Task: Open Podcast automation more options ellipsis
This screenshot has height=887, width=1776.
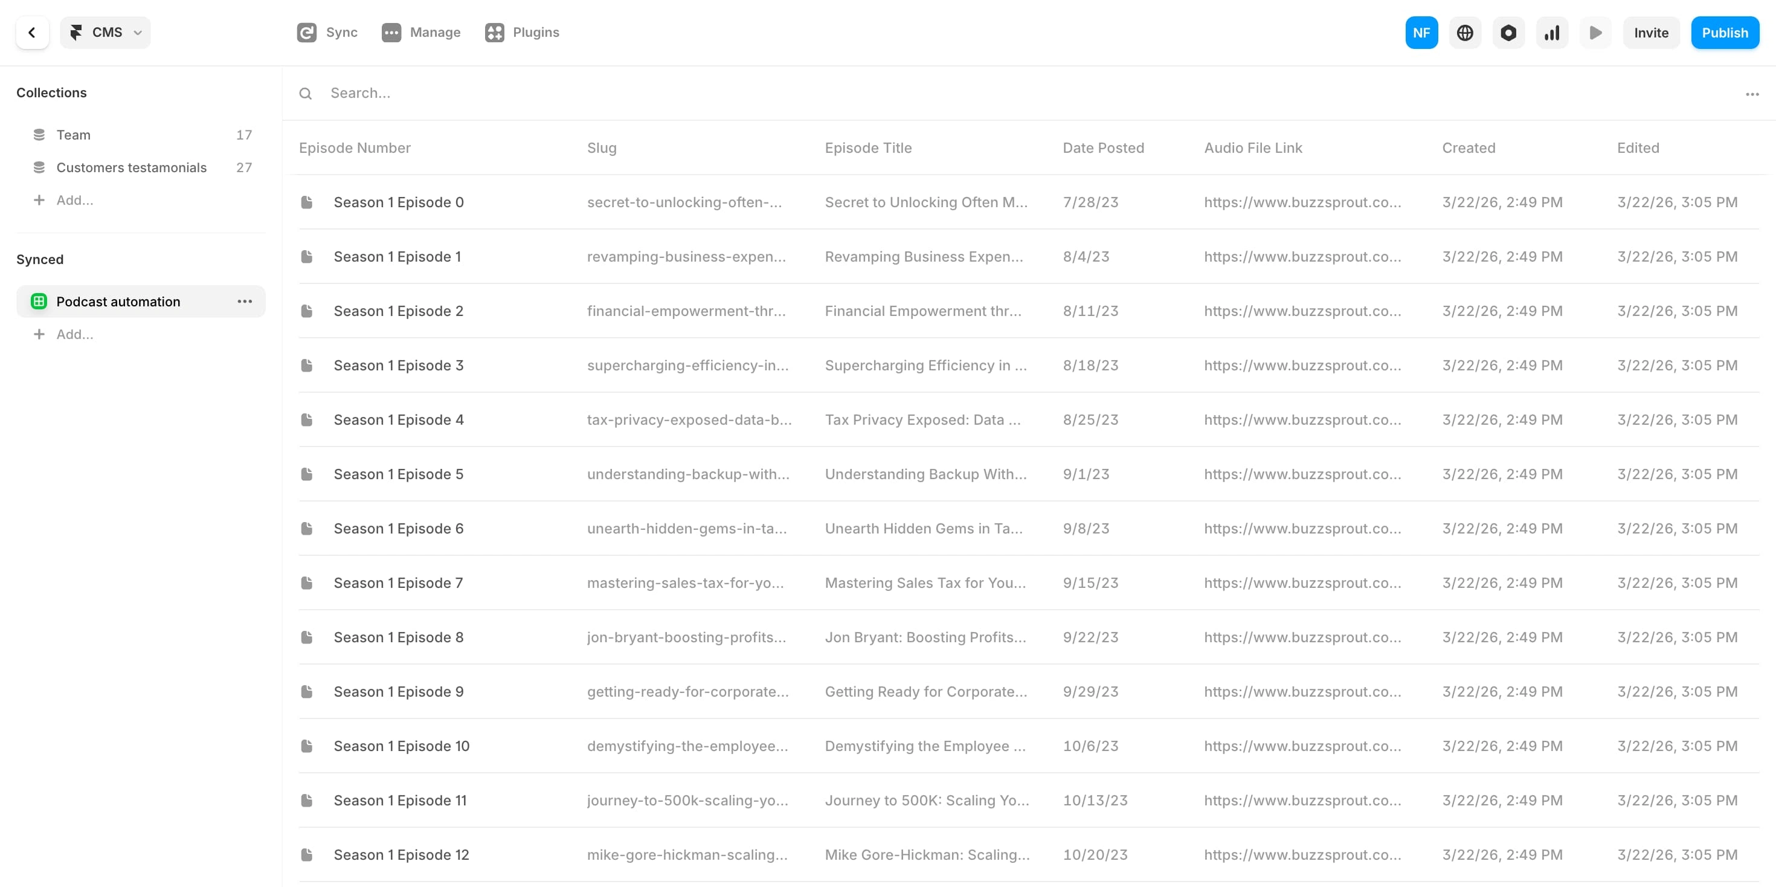Action: pos(244,302)
